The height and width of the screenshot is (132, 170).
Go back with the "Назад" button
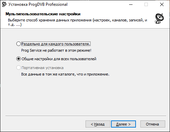pyautogui.click(x=98, y=124)
